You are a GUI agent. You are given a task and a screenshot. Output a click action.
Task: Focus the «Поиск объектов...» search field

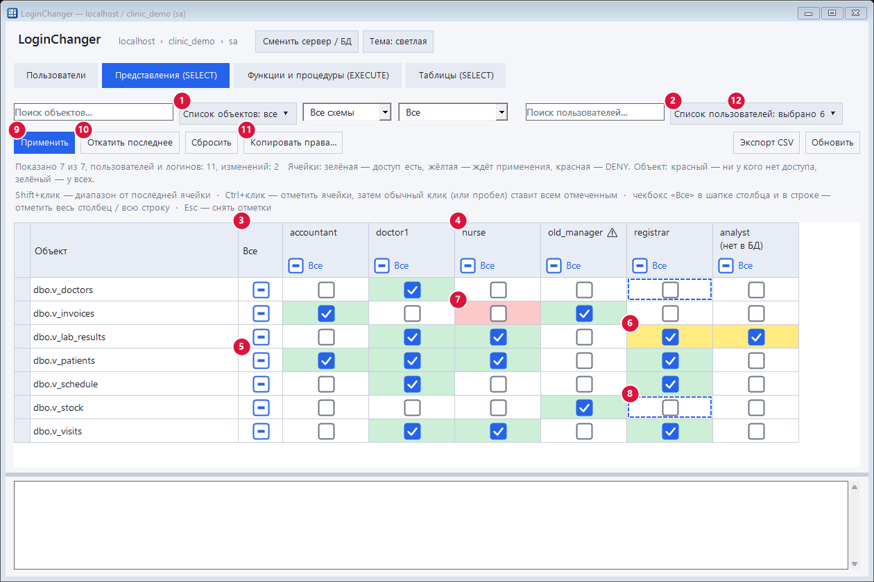tap(94, 112)
